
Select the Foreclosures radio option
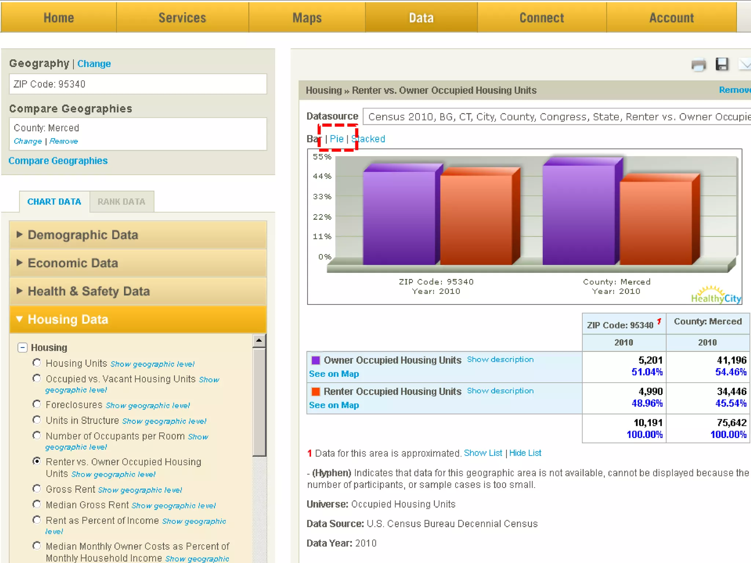37,404
